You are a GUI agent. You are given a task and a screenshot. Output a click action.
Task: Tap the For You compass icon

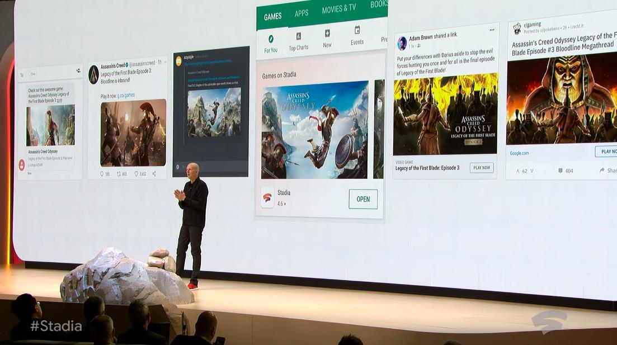coord(271,39)
